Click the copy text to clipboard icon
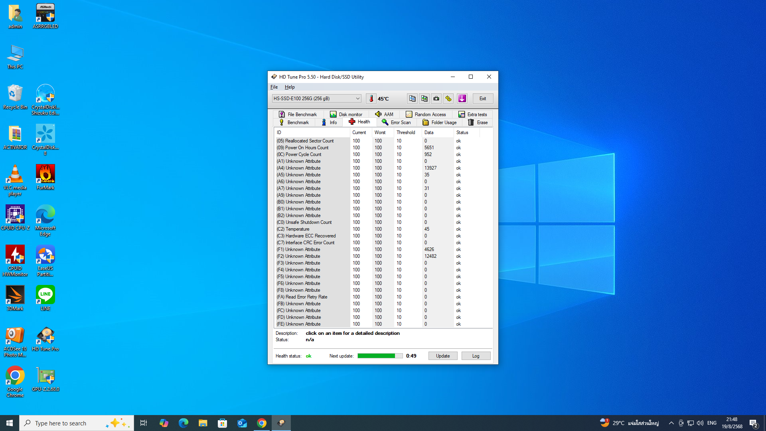Viewport: 766px width, 431px height. tap(412, 99)
